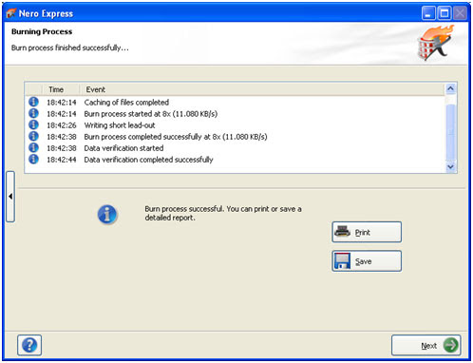
Task: Click the event log scroll up arrow
Action: pos(450,89)
